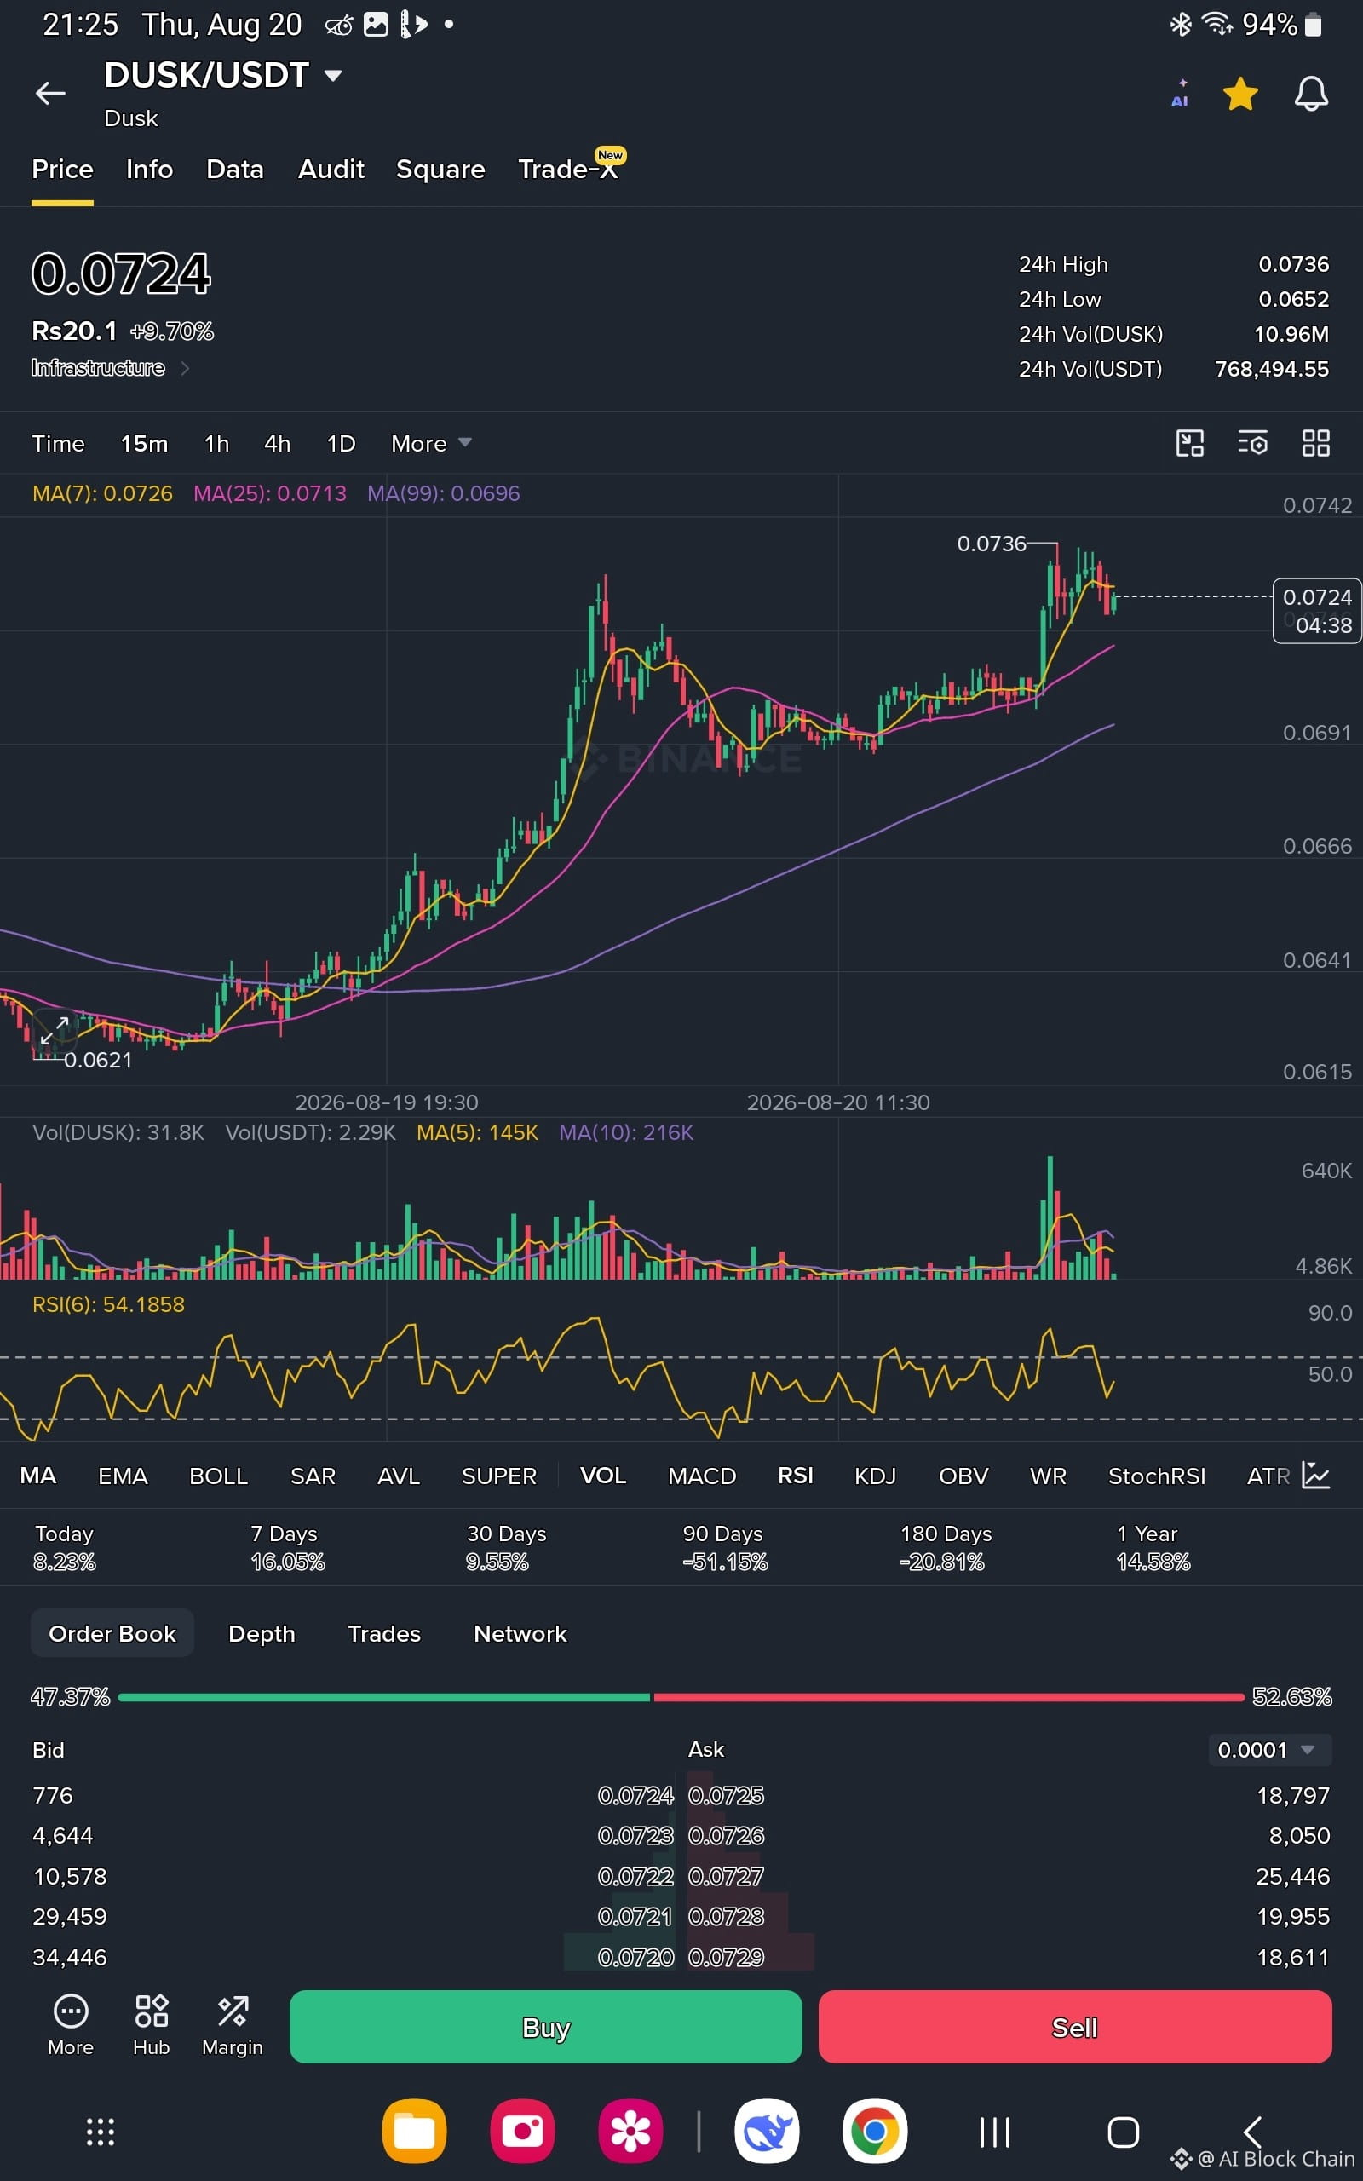
Task: Open the Margin trading icon
Action: click(x=232, y=2025)
